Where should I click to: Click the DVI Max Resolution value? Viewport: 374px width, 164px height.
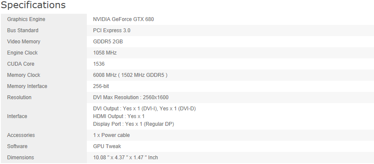click(x=131, y=97)
